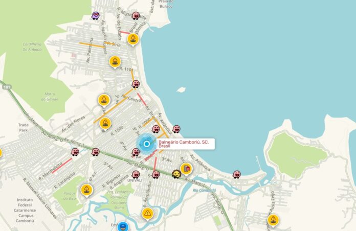
Task: Select the pink Wazer above R. Marmeleiro
Action: [x=75, y=152]
